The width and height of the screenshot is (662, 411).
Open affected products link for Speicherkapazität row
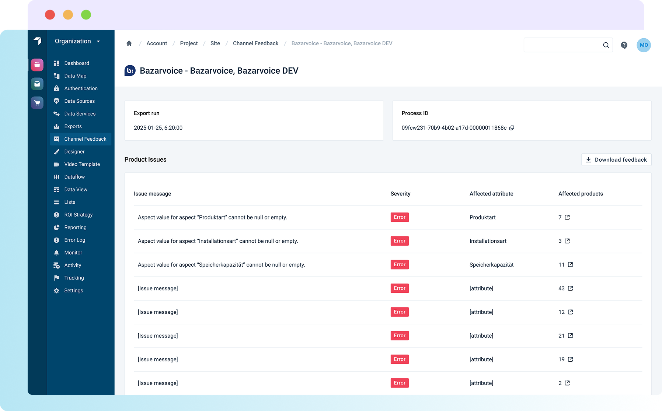tap(570, 264)
